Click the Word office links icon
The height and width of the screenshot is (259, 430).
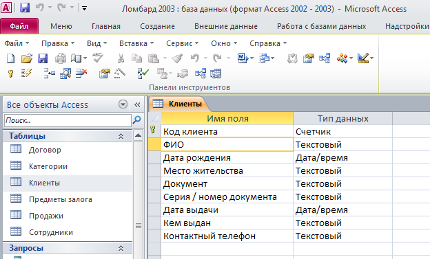tap(243, 58)
